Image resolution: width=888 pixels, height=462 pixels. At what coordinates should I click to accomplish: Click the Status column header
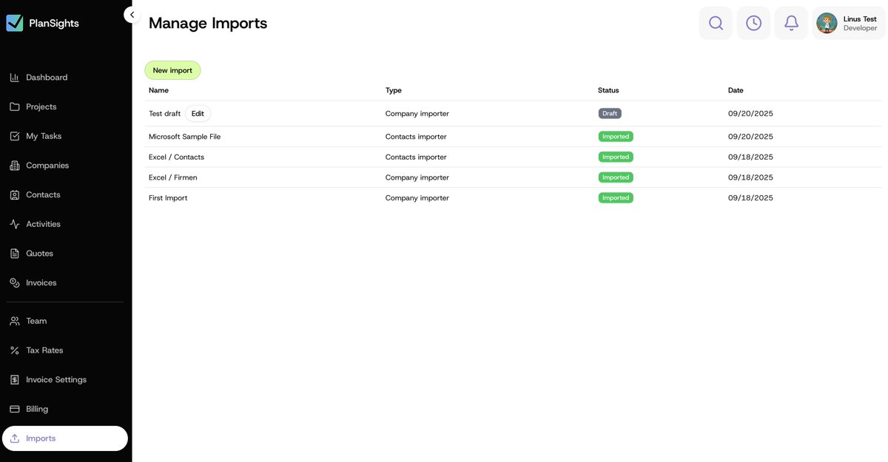pos(608,90)
